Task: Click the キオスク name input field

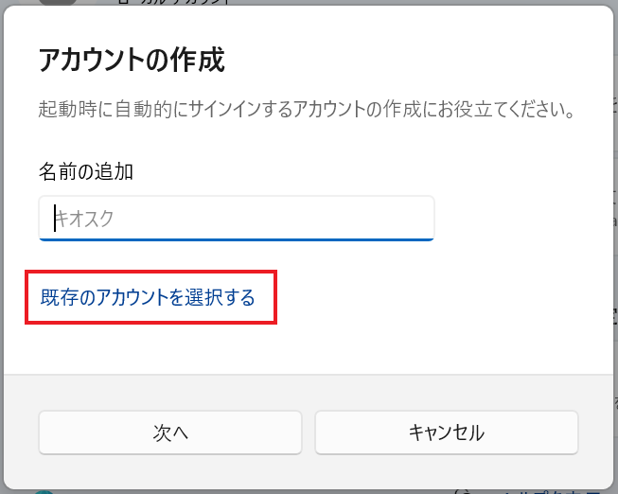Action: tap(236, 219)
